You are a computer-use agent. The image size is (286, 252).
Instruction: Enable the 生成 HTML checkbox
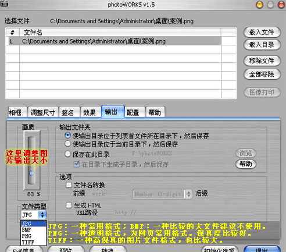click(69, 205)
